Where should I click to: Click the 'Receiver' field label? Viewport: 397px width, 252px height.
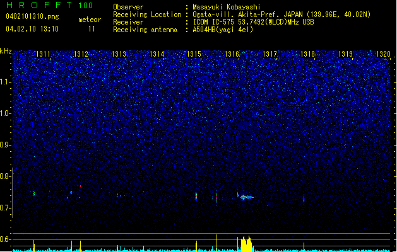pos(128,22)
